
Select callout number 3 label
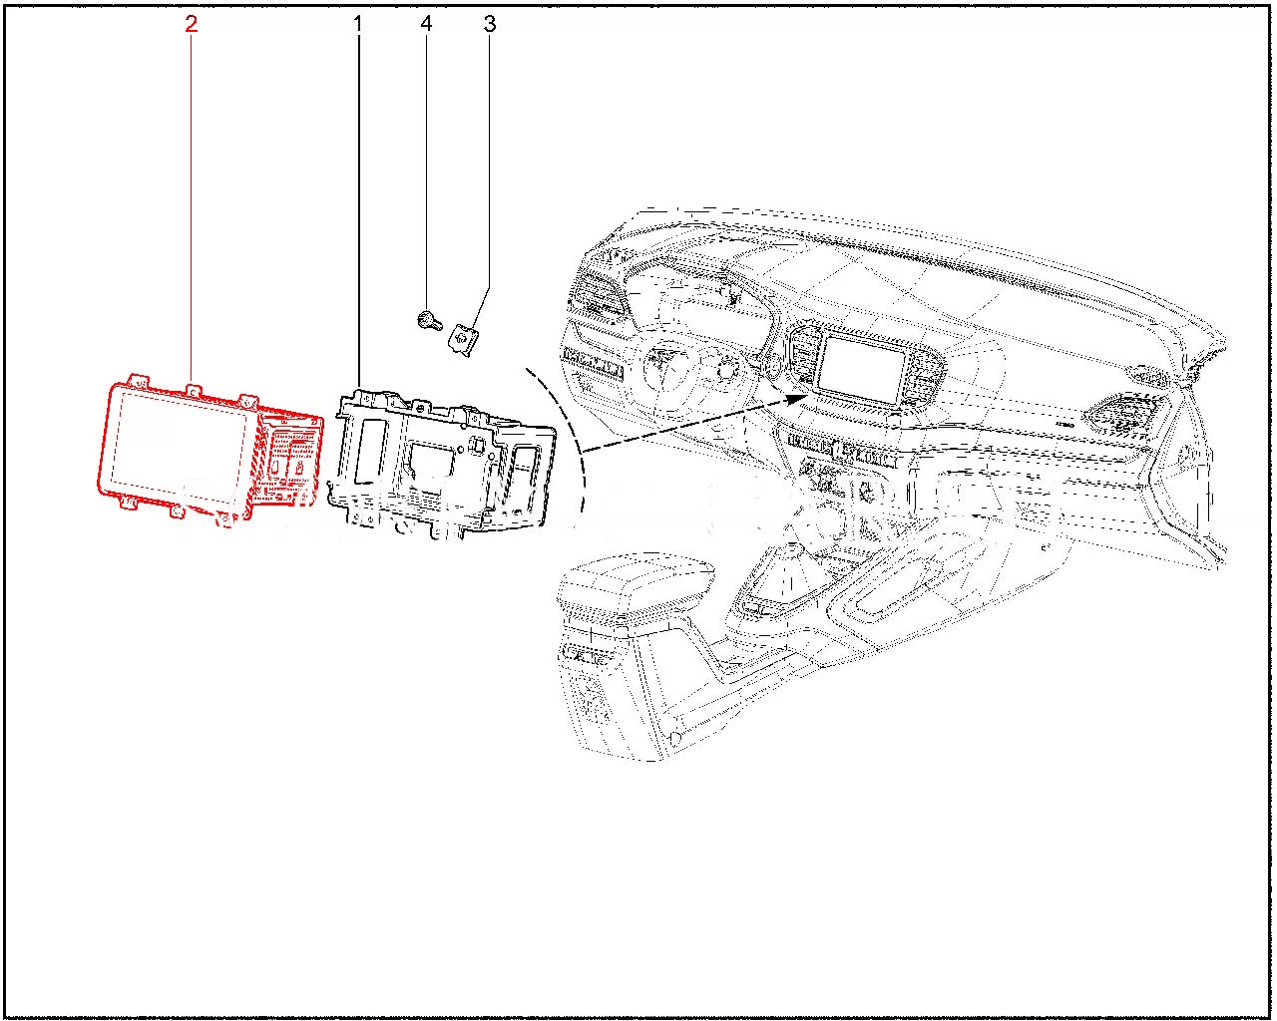click(489, 24)
